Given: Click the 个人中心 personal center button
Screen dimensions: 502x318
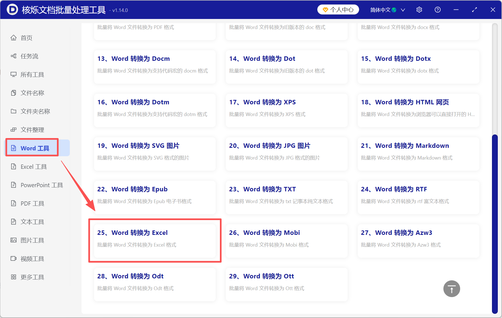Looking at the screenshot, I should point(338,9).
